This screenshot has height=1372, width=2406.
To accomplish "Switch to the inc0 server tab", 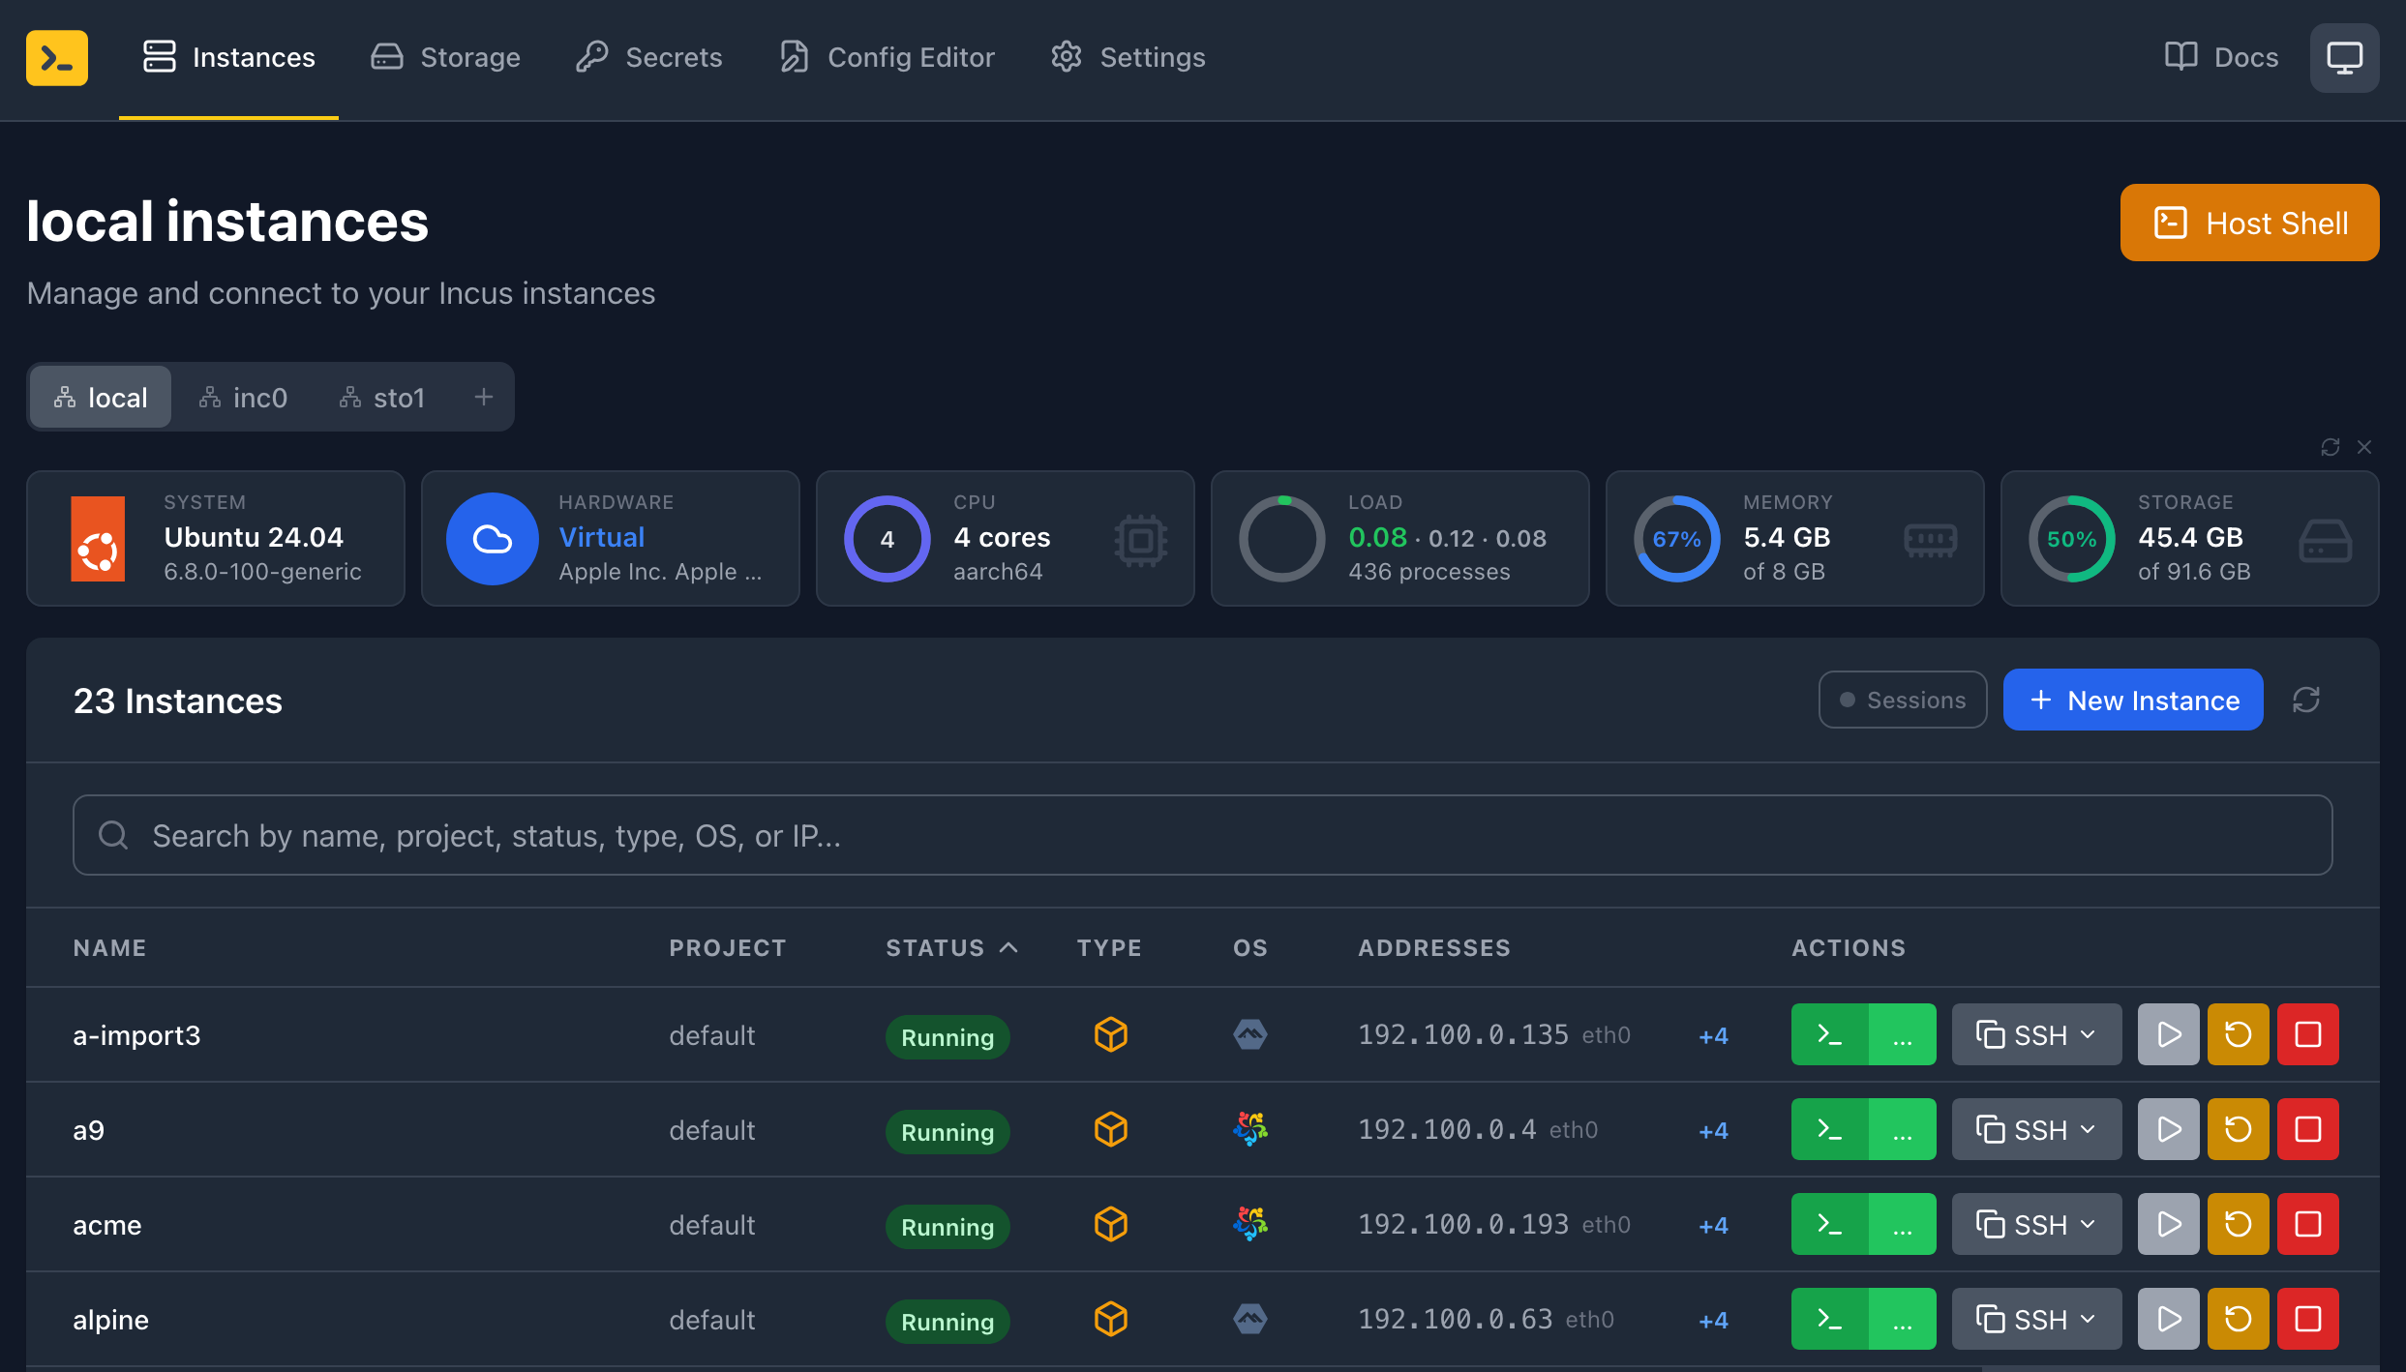I will [x=244, y=398].
